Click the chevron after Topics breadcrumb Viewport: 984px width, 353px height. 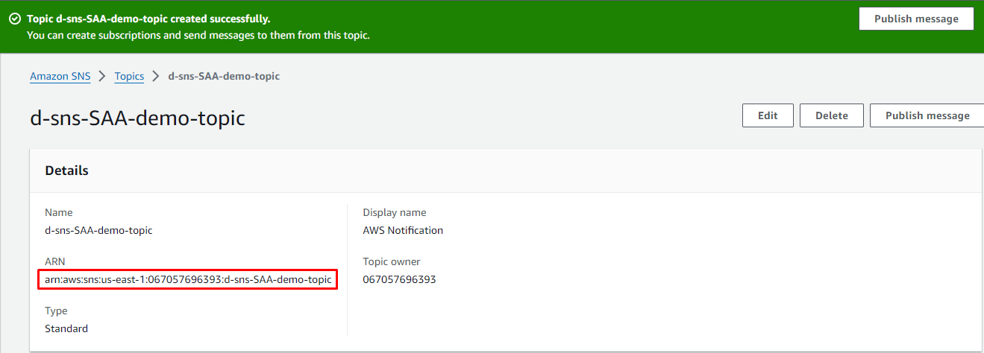(x=156, y=76)
